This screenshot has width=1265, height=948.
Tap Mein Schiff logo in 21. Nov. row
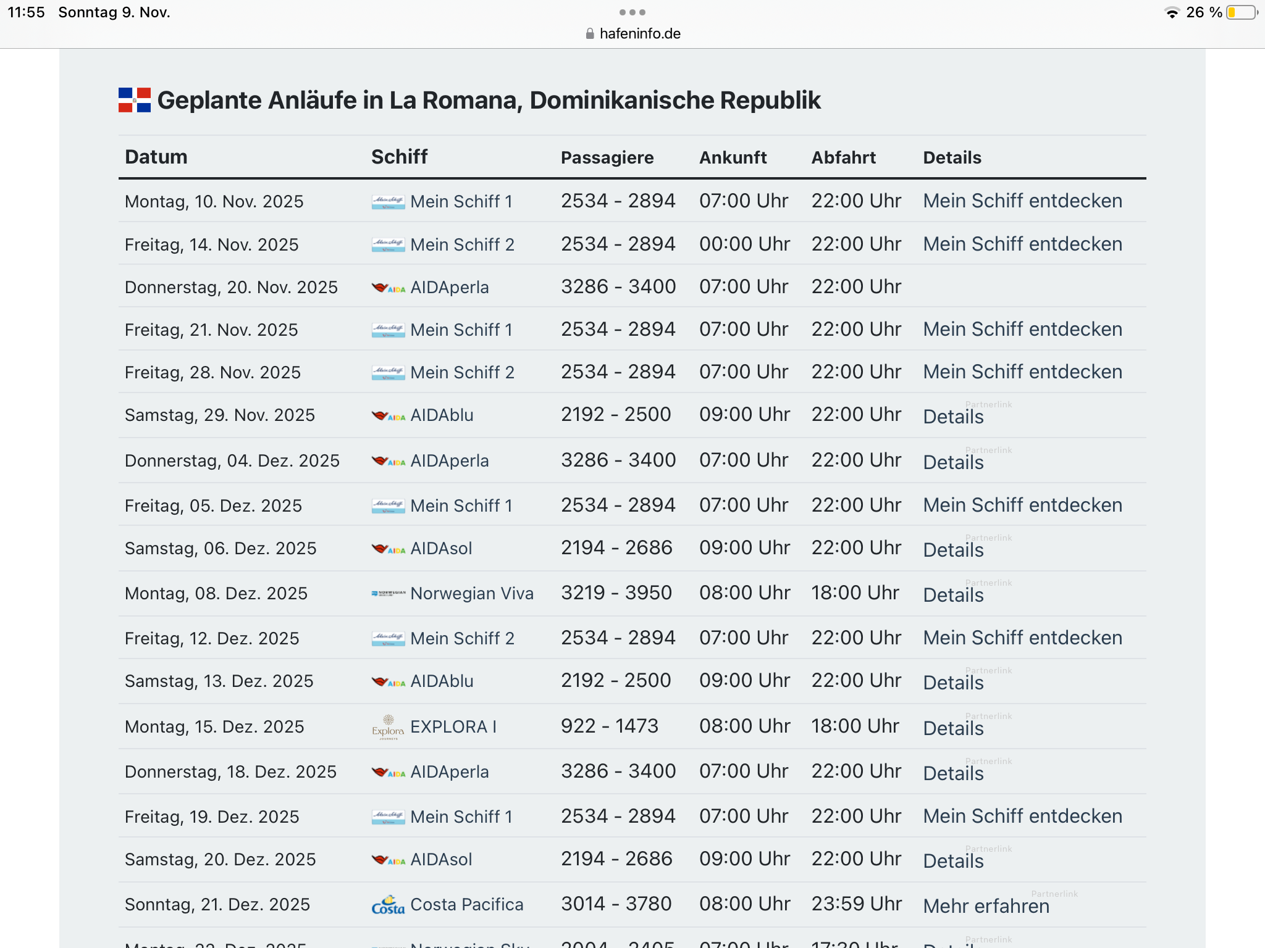click(x=389, y=330)
